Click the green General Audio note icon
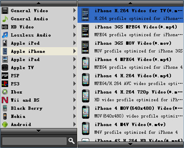184x148 pixels. 5,19
